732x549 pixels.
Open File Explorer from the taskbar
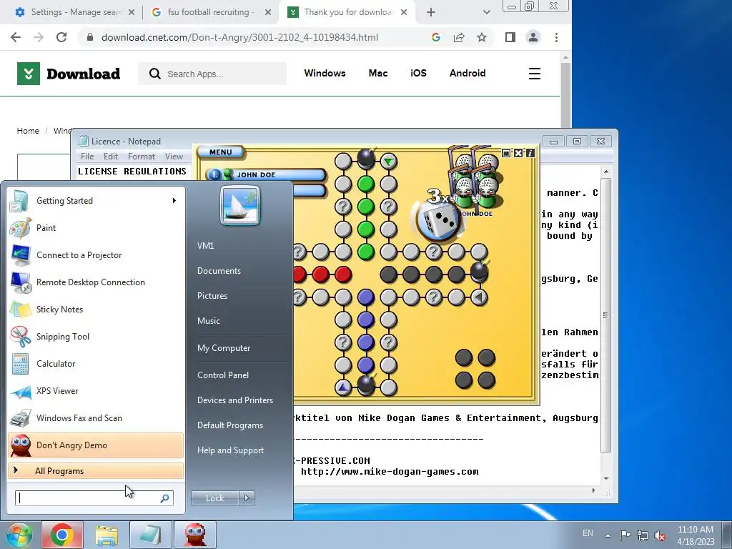click(x=107, y=535)
